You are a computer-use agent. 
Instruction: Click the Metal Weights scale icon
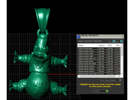(78, 36)
